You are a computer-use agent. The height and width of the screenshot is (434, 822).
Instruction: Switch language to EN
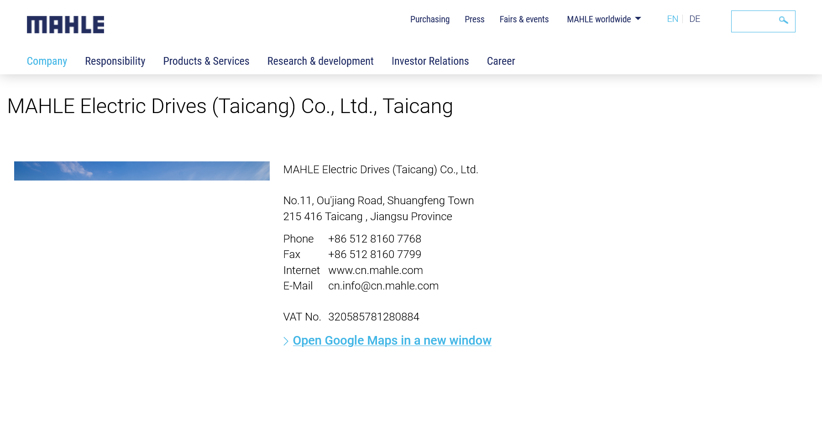pyautogui.click(x=672, y=19)
